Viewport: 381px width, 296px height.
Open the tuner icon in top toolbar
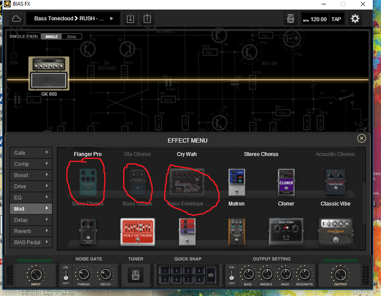click(x=291, y=18)
